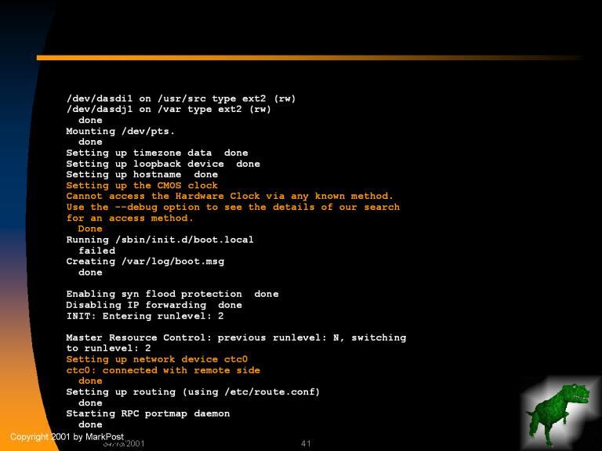Click the "Running /sbin/init.d/boot.local" line

pos(160,240)
